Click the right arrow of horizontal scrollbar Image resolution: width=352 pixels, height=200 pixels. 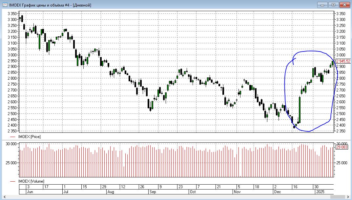[x=347, y=197]
